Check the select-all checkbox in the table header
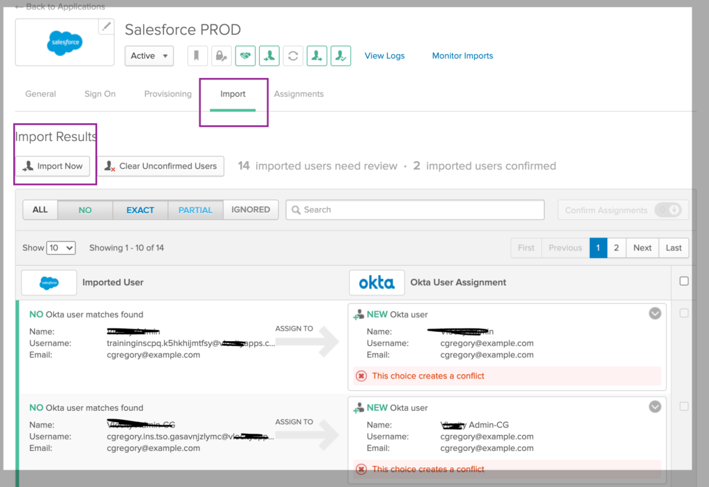 684,282
